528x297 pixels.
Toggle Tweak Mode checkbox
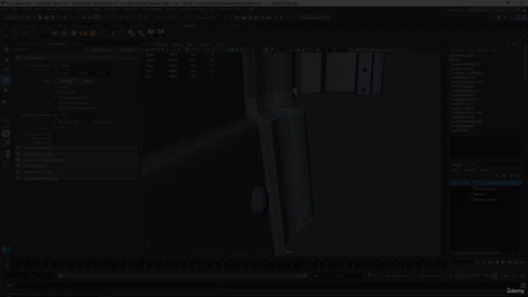point(55,142)
